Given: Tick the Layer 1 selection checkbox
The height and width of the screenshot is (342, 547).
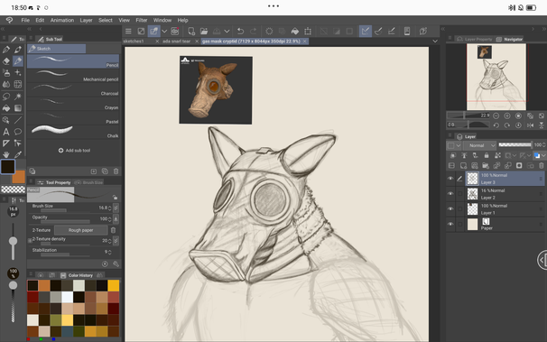Looking at the screenshot, I should 459,209.
